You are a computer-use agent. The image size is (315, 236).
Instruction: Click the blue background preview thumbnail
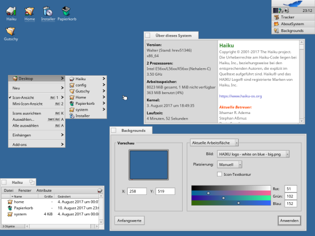coord(149,165)
